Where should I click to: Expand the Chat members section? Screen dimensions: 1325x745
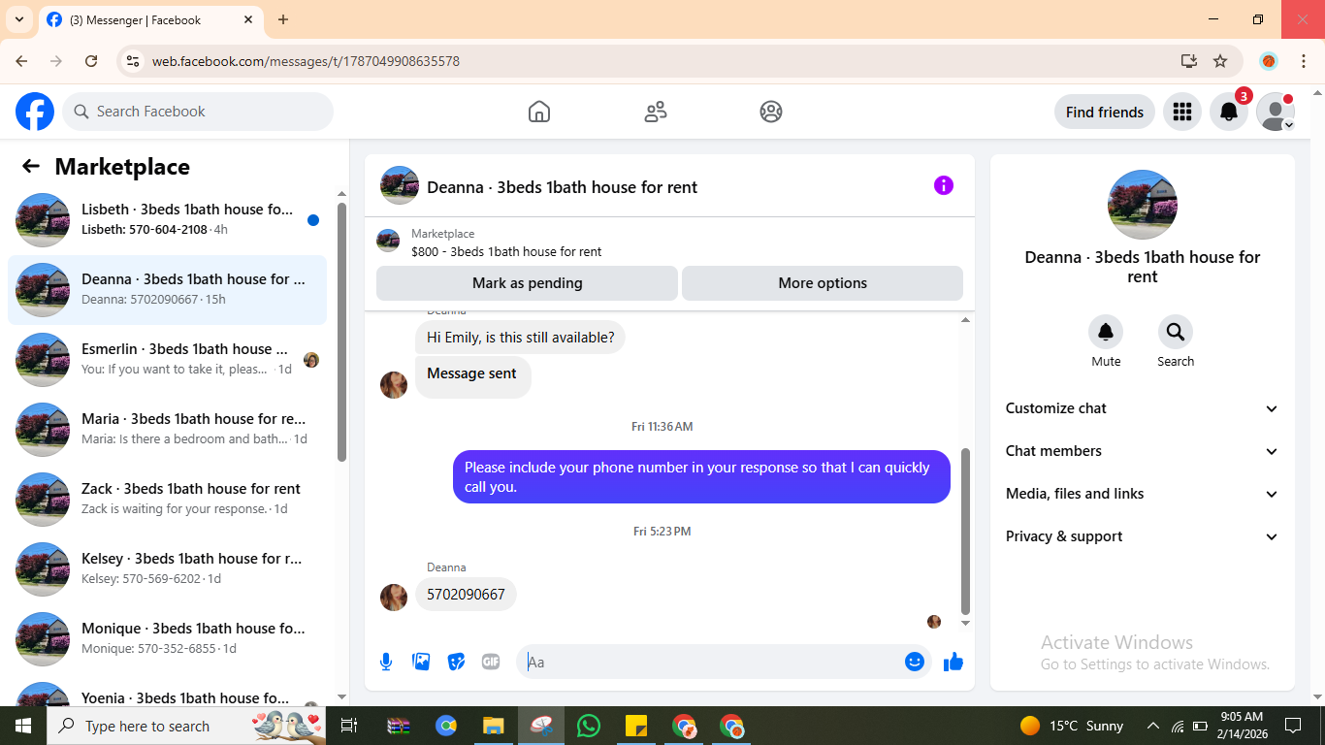pyautogui.click(x=1143, y=451)
